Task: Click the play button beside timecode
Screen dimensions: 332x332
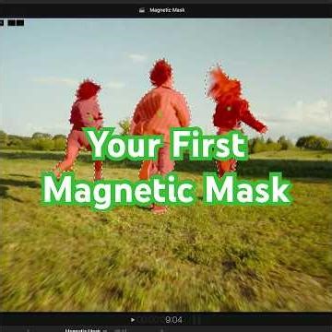Action: pos(133,320)
